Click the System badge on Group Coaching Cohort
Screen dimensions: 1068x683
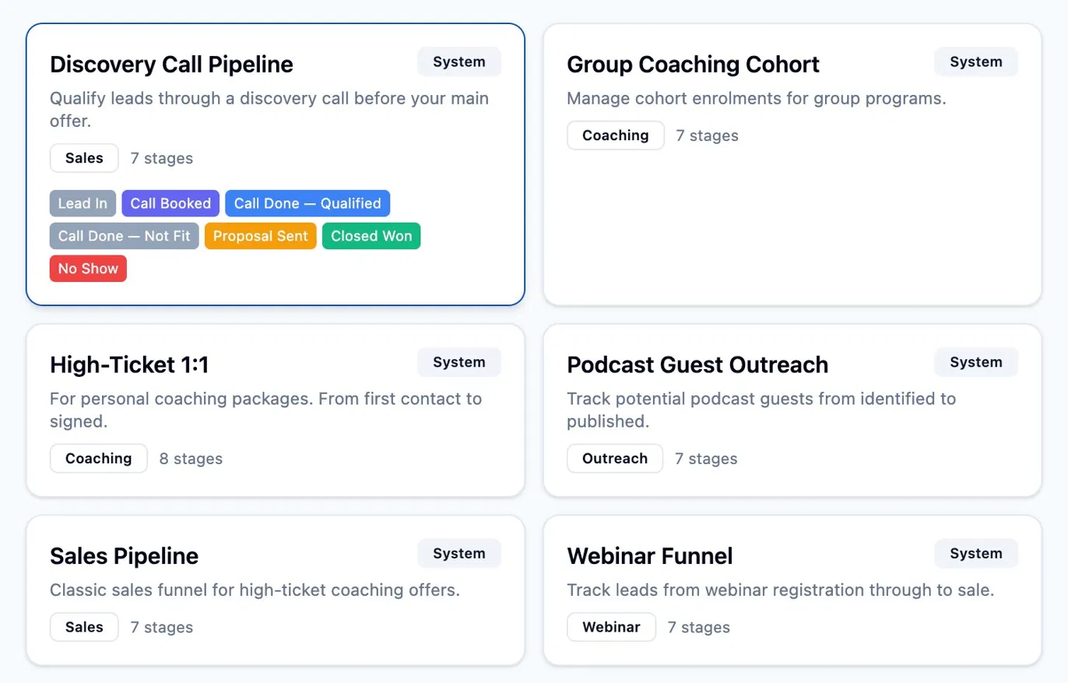(x=976, y=62)
